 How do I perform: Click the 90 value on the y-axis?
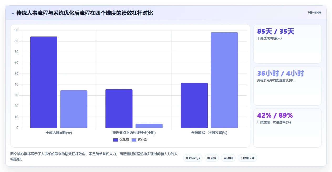(x=16, y=30)
